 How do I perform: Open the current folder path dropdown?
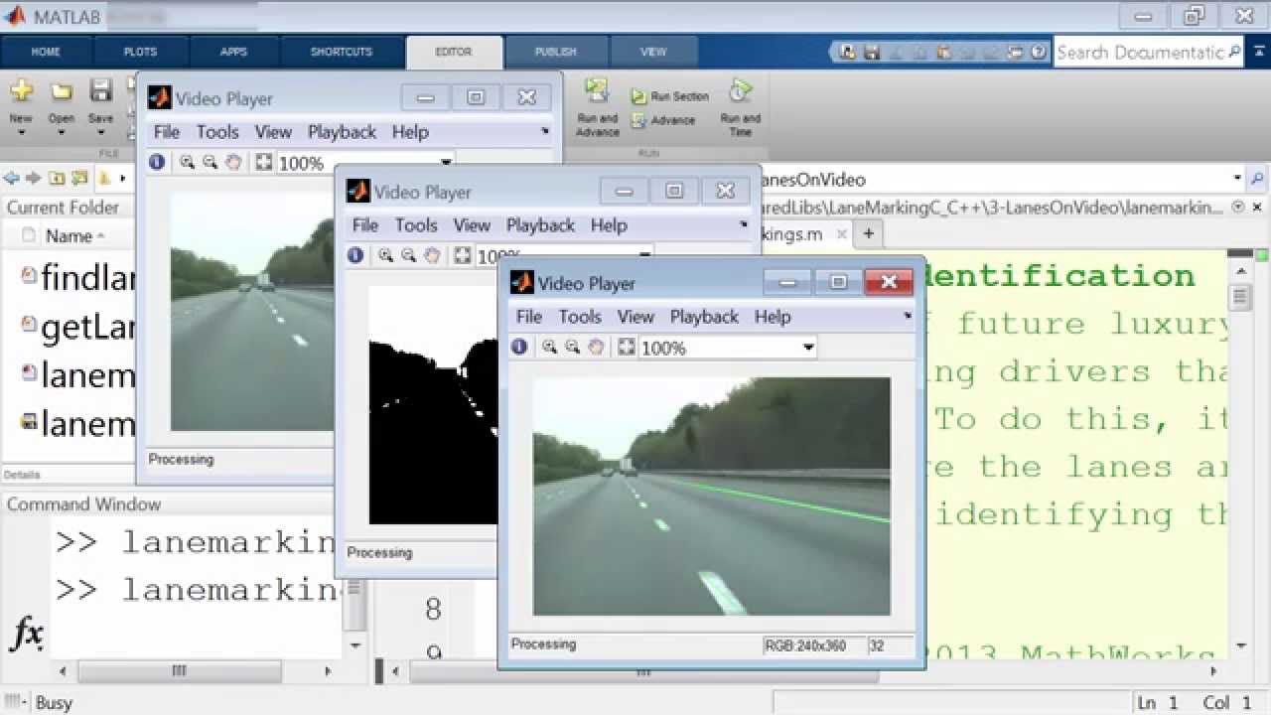[x=1237, y=179]
